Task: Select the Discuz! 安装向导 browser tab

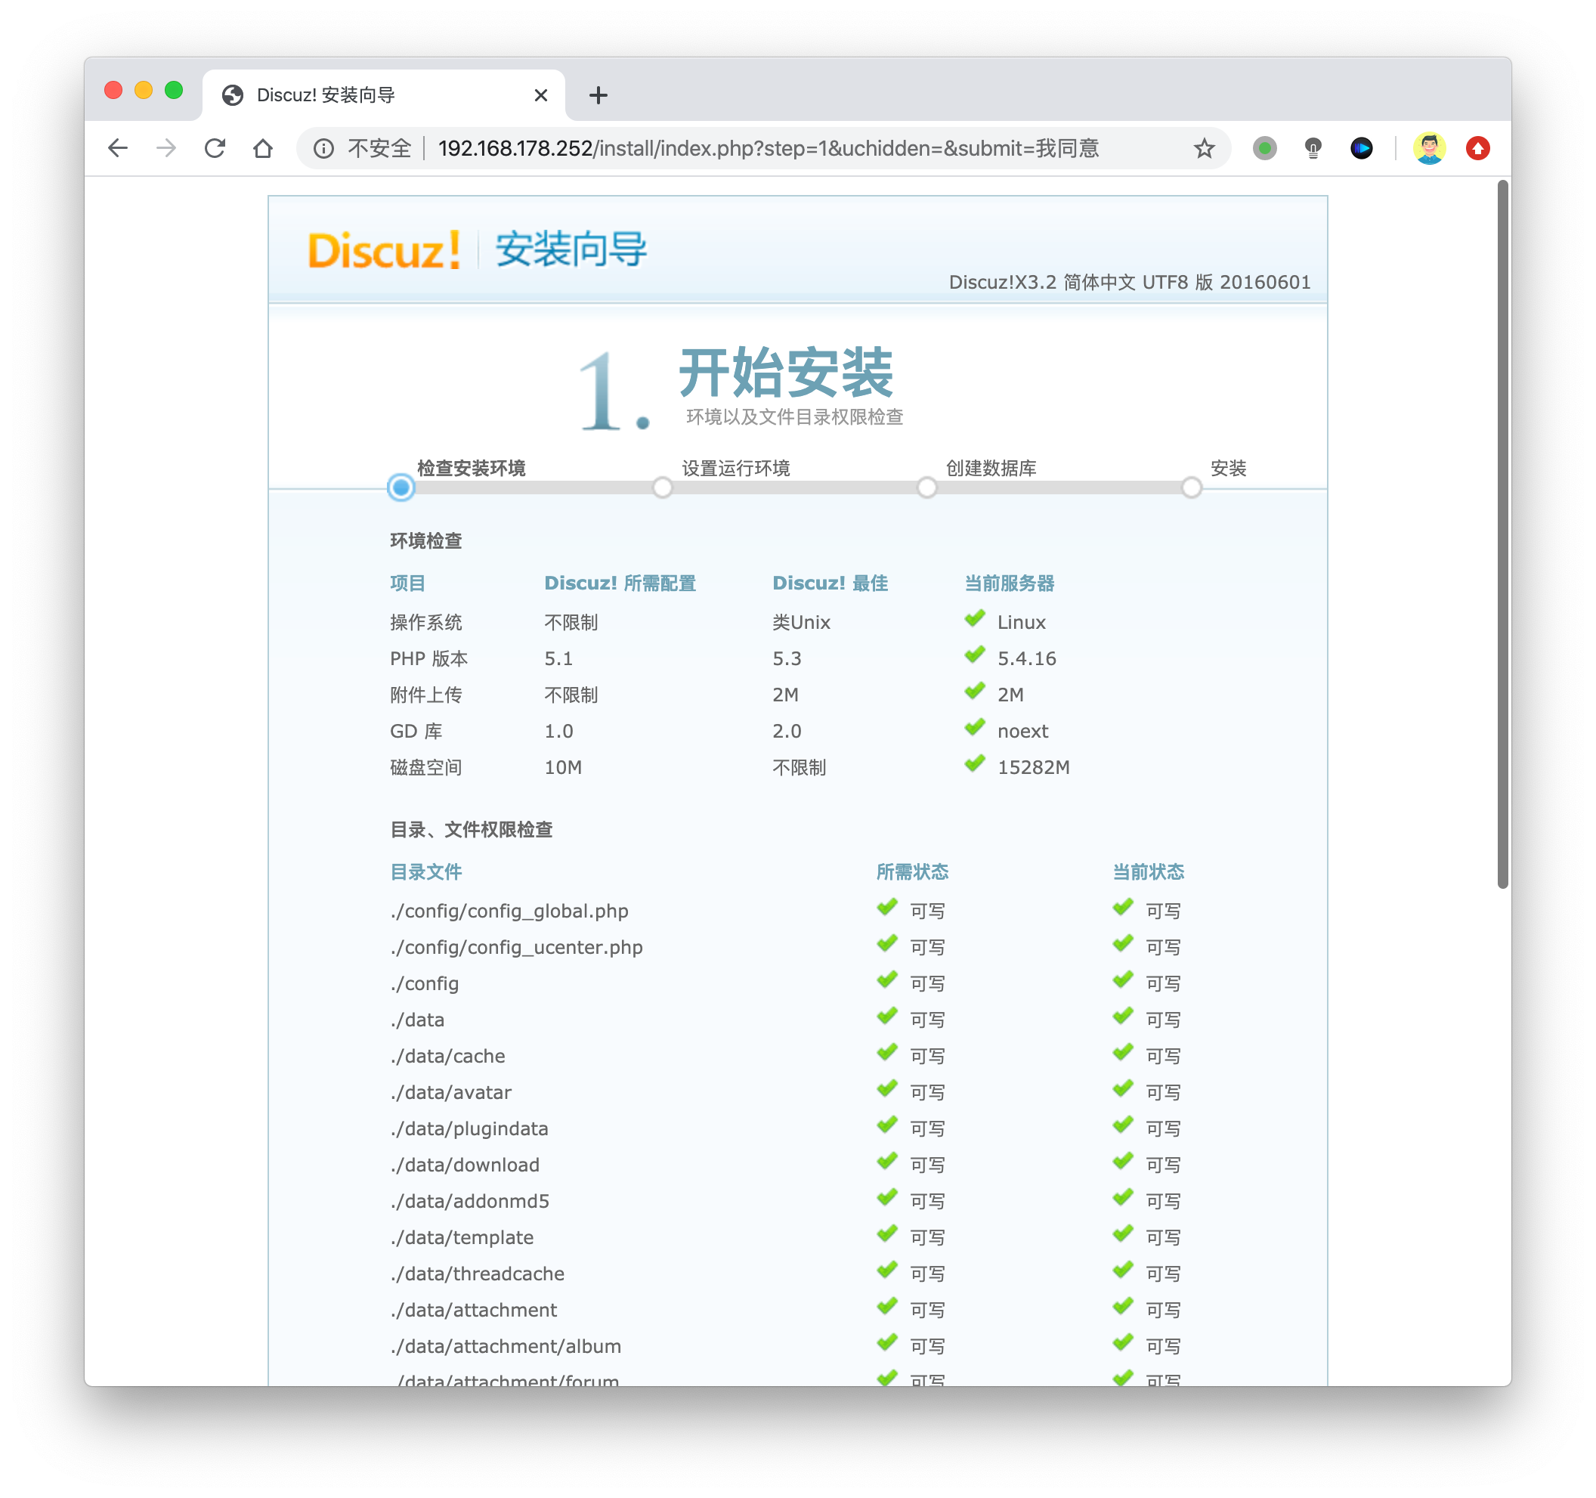Action: 384,95
